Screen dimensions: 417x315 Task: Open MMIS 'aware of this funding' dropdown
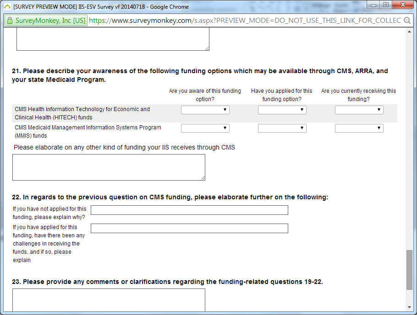205,128
